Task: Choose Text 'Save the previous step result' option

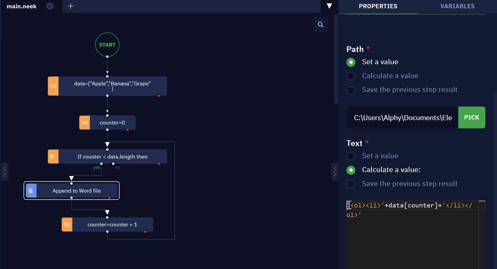Action: coord(351,184)
